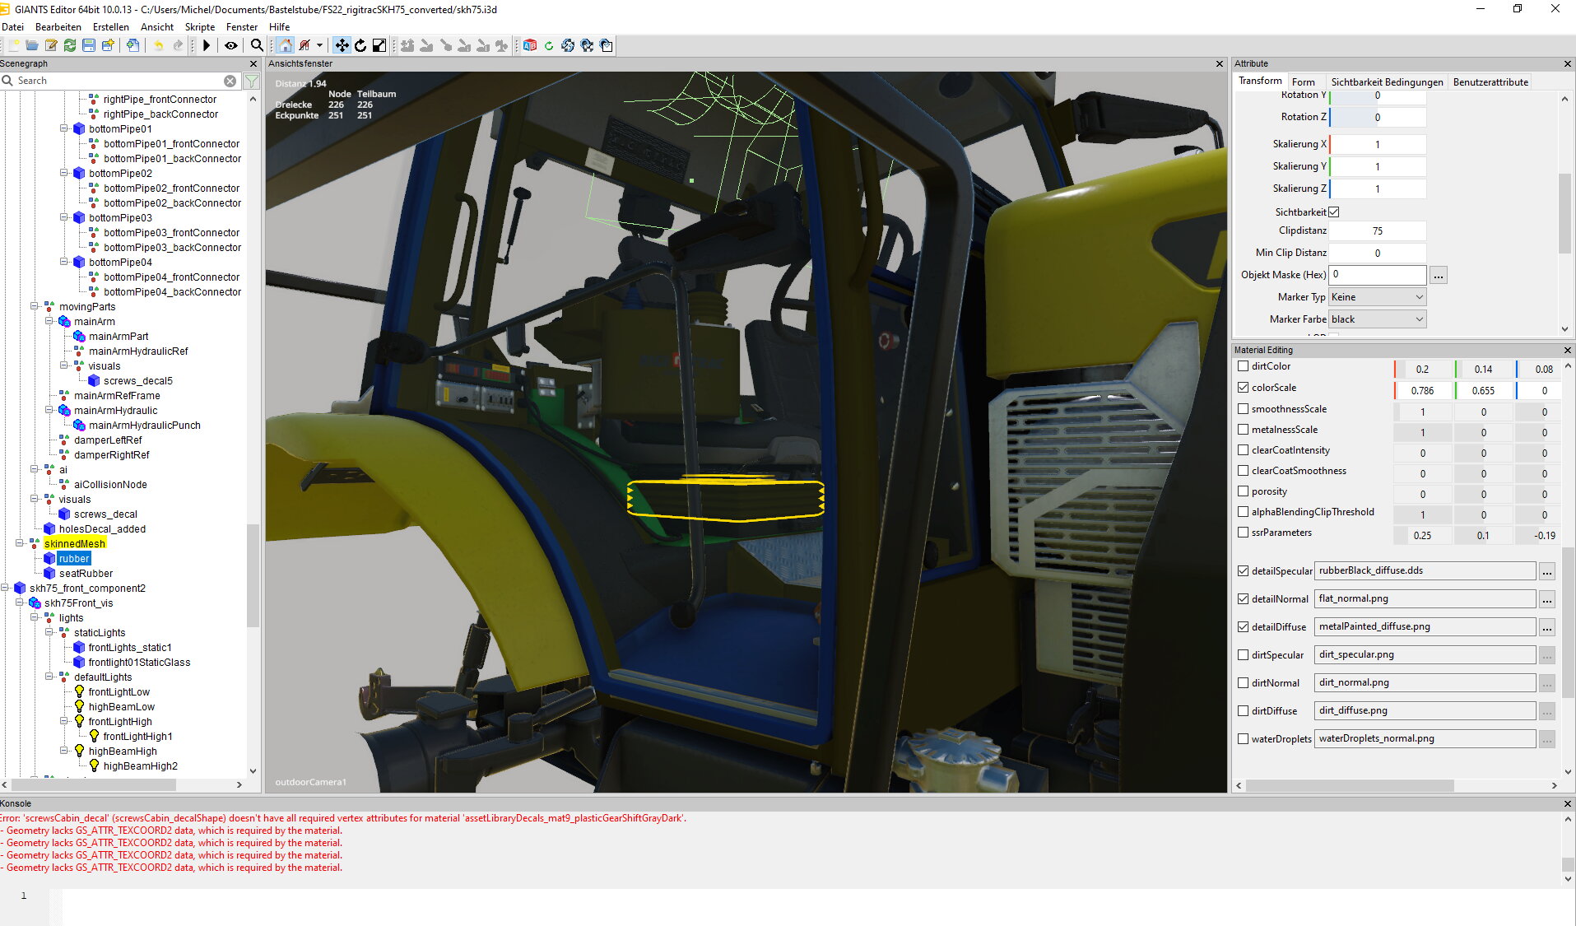
Task: Click the Redo arrow icon
Action: (177, 45)
